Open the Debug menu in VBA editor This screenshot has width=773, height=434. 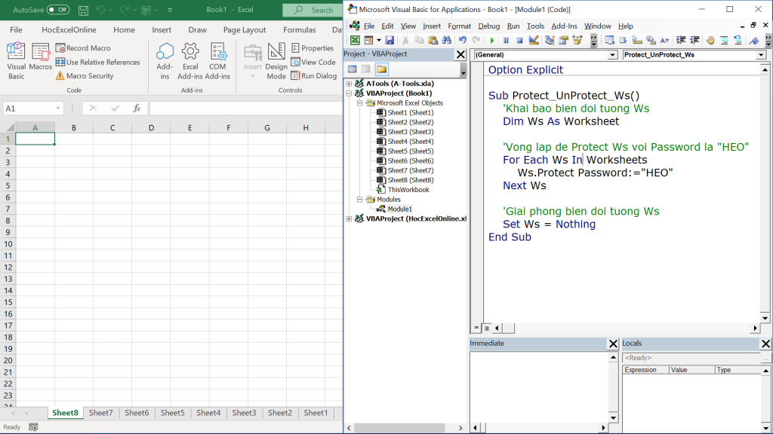click(488, 25)
